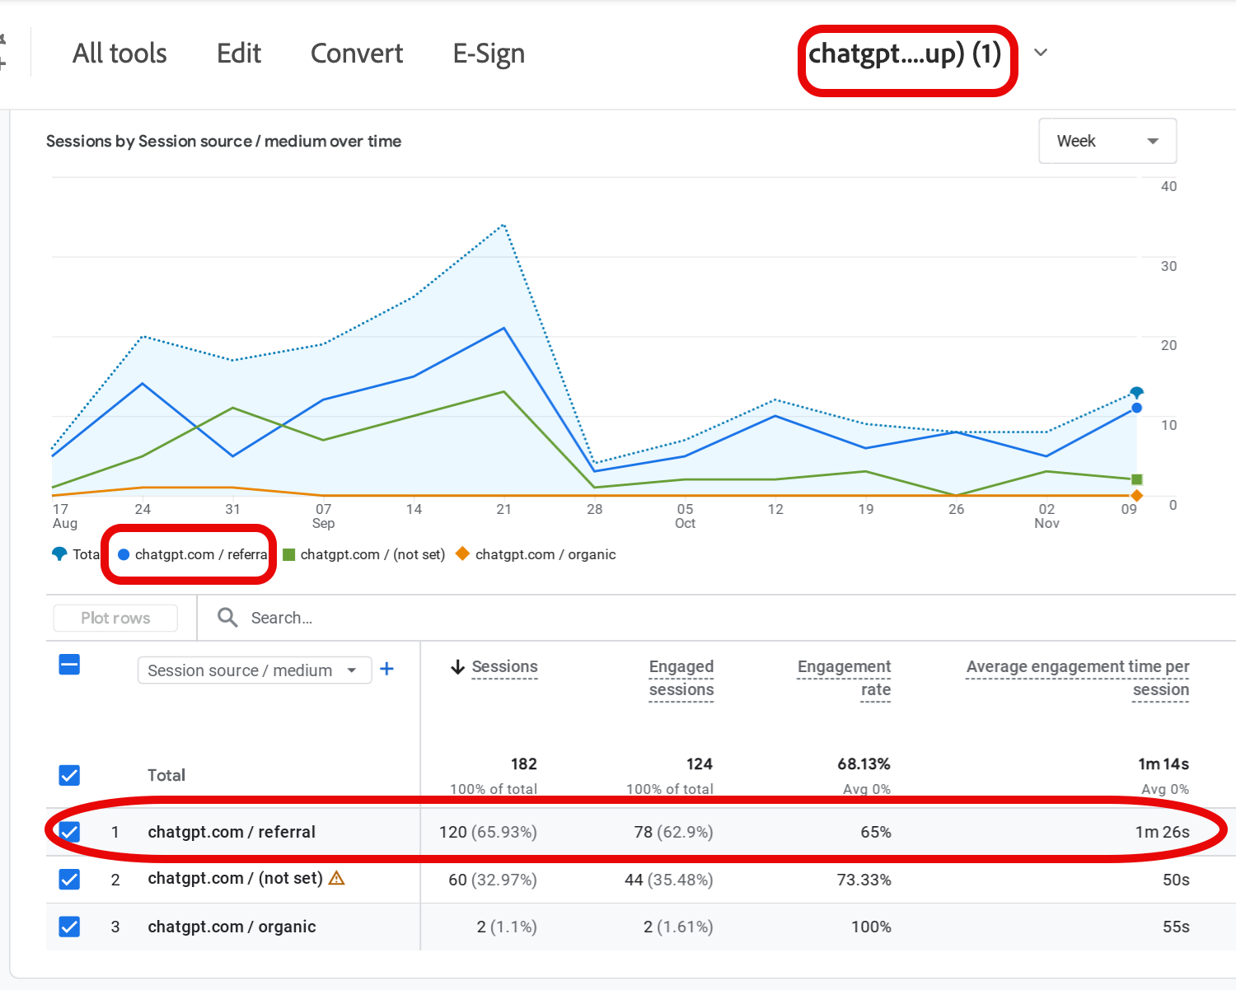The height and width of the screenshot is (990, 1236).
Task: Toggle the chatgpt.com / organic row checkbox
Action: click(x=70, y=927)
